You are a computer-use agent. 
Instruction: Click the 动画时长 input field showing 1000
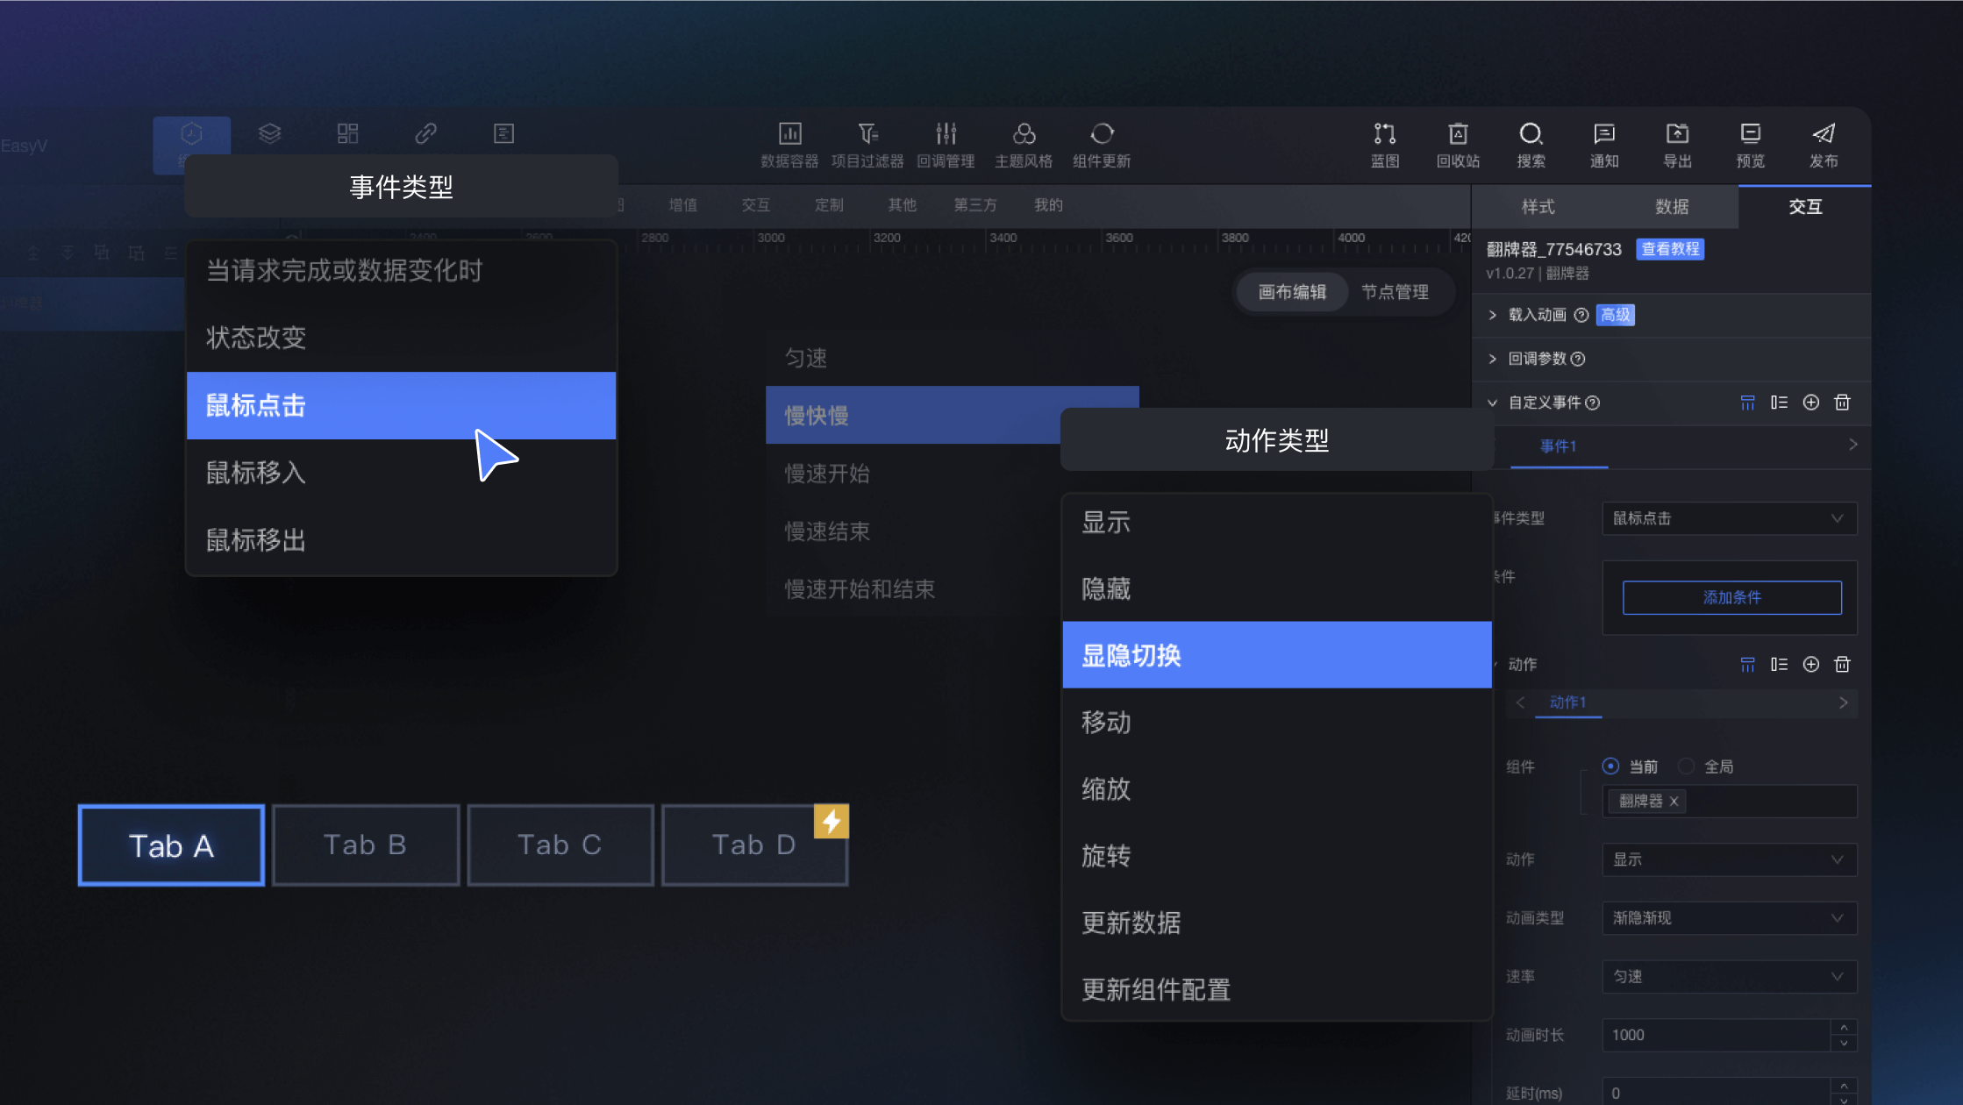point(1717,1035)
